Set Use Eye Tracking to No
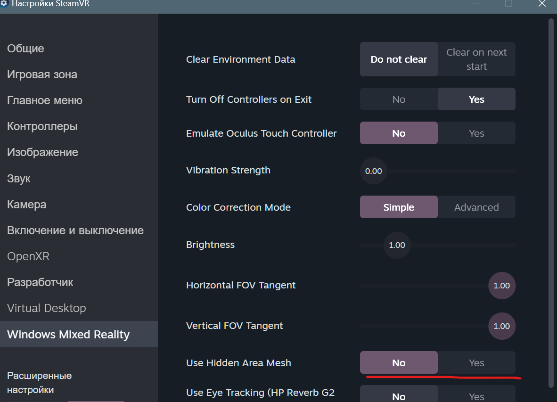The width and height of the screenshot is (557, 402). point(399,394)
